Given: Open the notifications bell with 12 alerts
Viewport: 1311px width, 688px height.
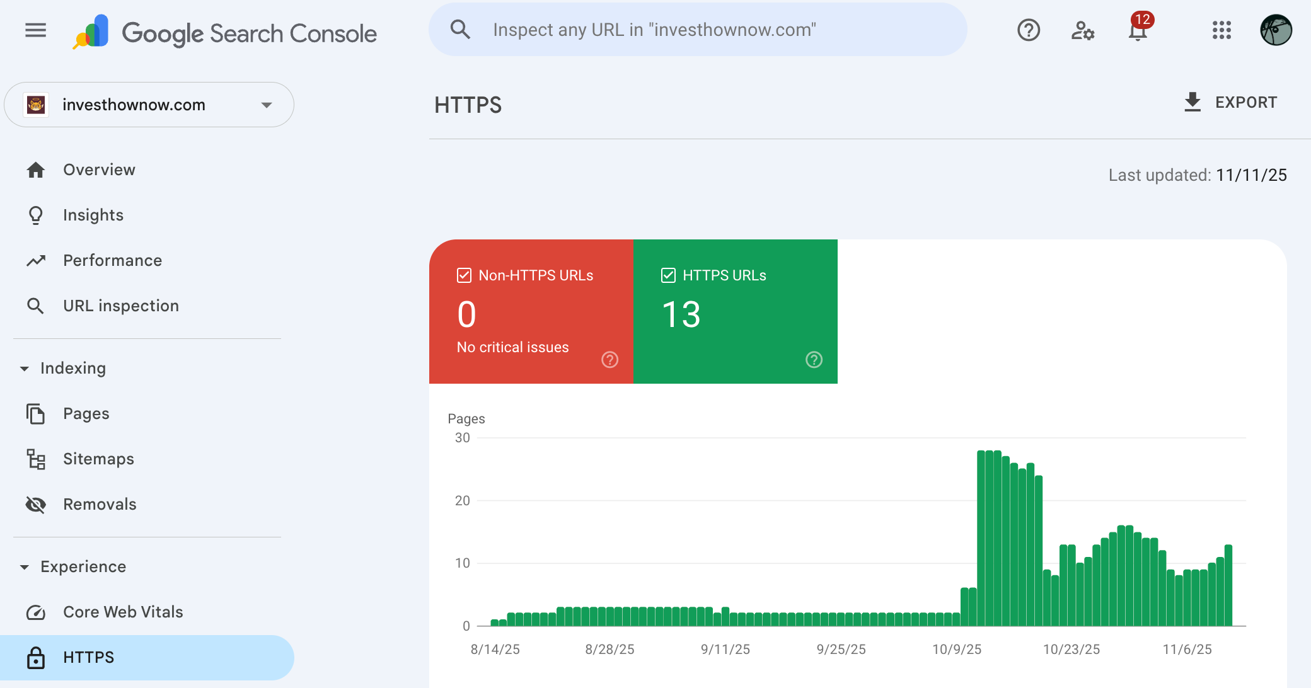Looking at the screenshot, I should coord(1138,30).
